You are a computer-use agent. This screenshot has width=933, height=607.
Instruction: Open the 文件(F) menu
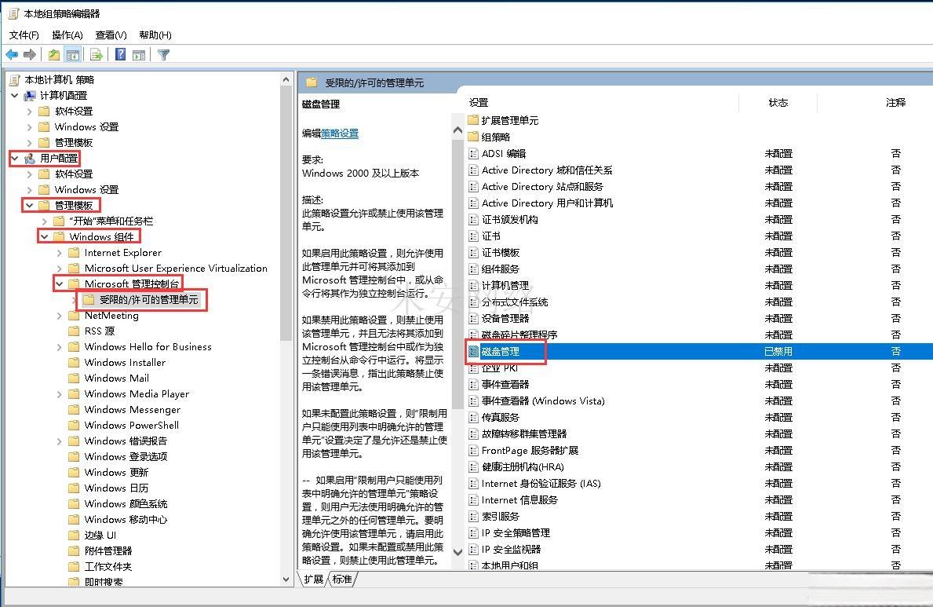click(x=24, y=35)
